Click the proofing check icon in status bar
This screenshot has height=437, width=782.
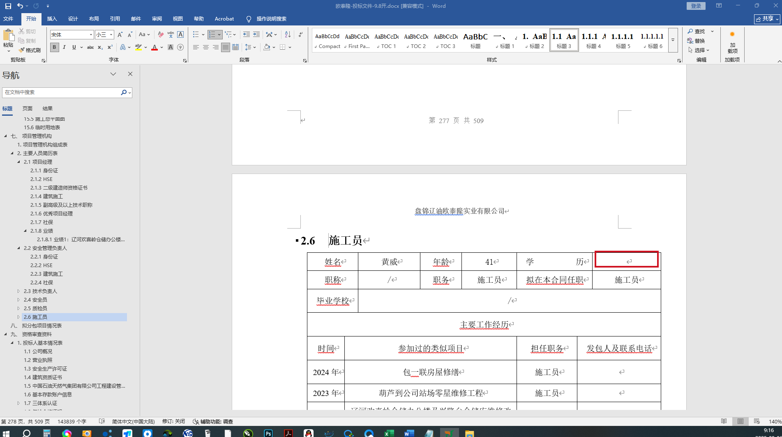click(x=102, y=421)
